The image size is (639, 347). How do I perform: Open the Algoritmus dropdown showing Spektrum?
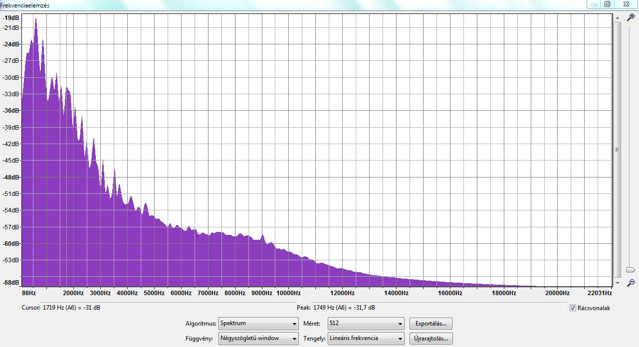(258, 324)
